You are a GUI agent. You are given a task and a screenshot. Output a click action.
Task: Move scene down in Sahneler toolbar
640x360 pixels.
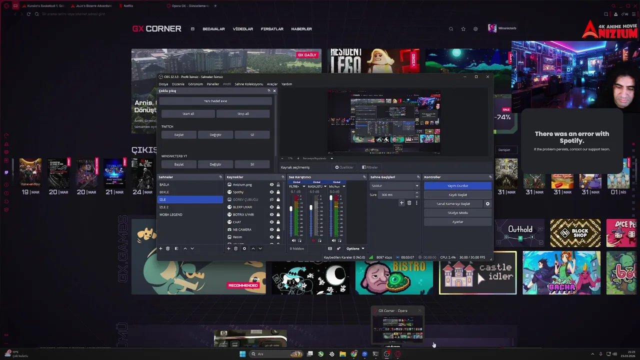(x=192, y=248)
